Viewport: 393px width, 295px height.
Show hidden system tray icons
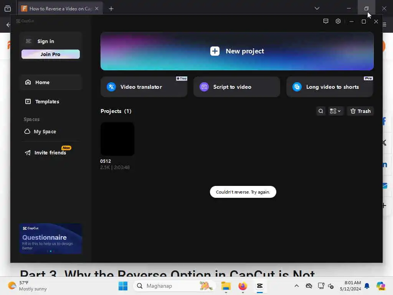pos(297,286)
